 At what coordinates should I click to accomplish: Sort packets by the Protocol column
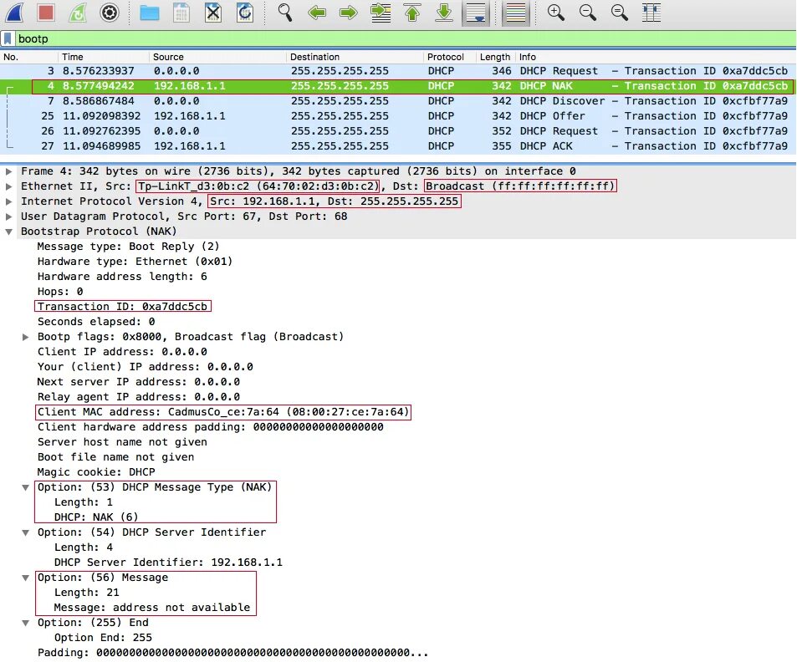449,57
